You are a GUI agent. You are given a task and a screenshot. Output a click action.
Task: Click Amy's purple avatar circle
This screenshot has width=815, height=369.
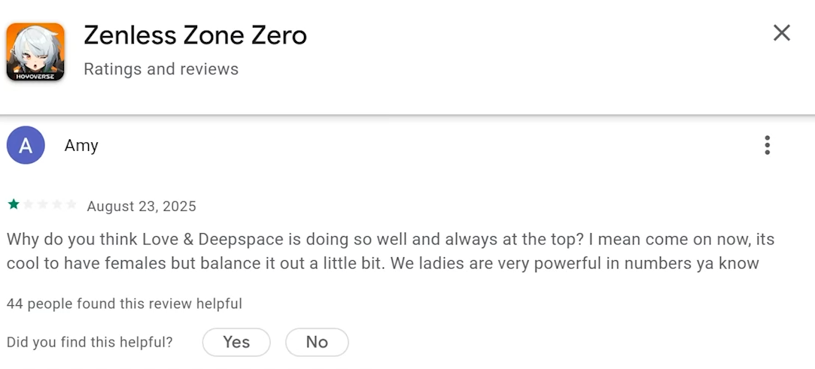(26, 145)
